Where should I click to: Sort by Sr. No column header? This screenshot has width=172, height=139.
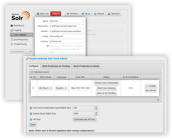click(x=33, y=77)
